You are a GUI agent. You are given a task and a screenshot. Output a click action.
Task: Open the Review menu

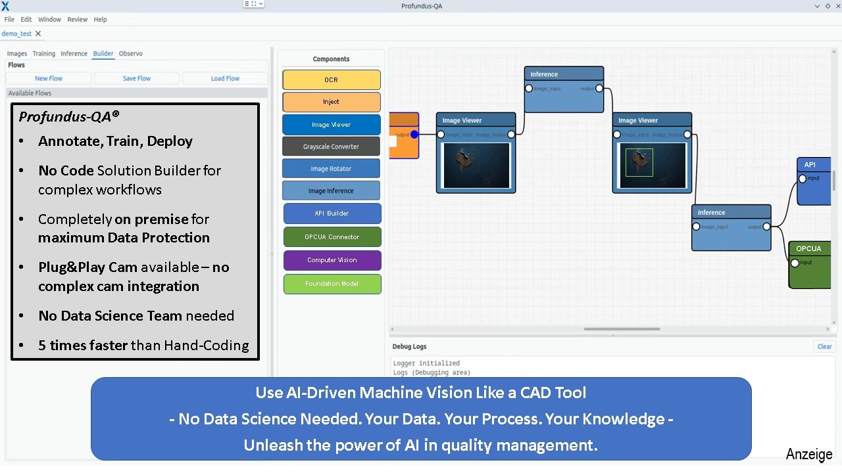coord(77,20)
